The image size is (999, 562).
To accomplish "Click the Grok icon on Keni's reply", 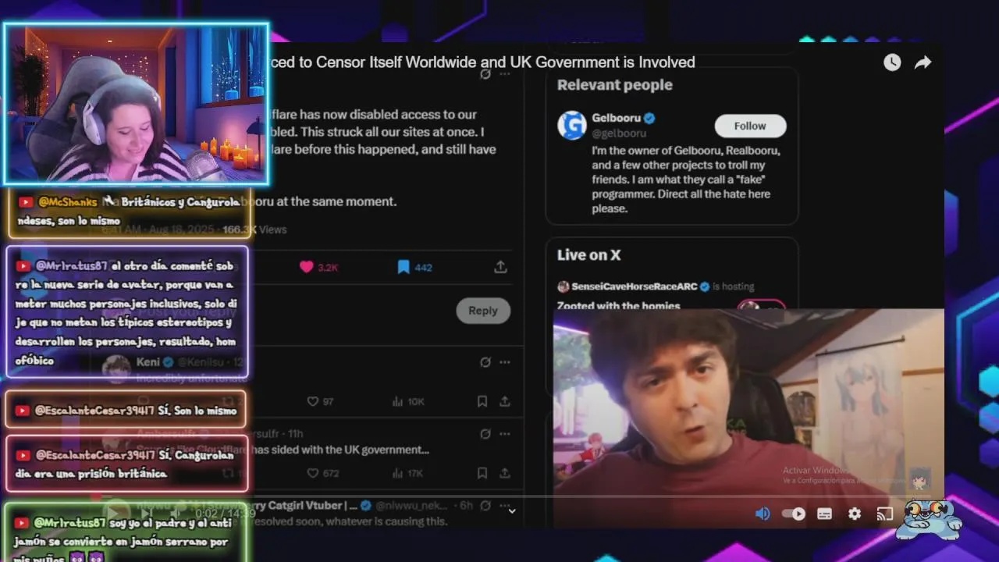I will click(x=485, y=362).
